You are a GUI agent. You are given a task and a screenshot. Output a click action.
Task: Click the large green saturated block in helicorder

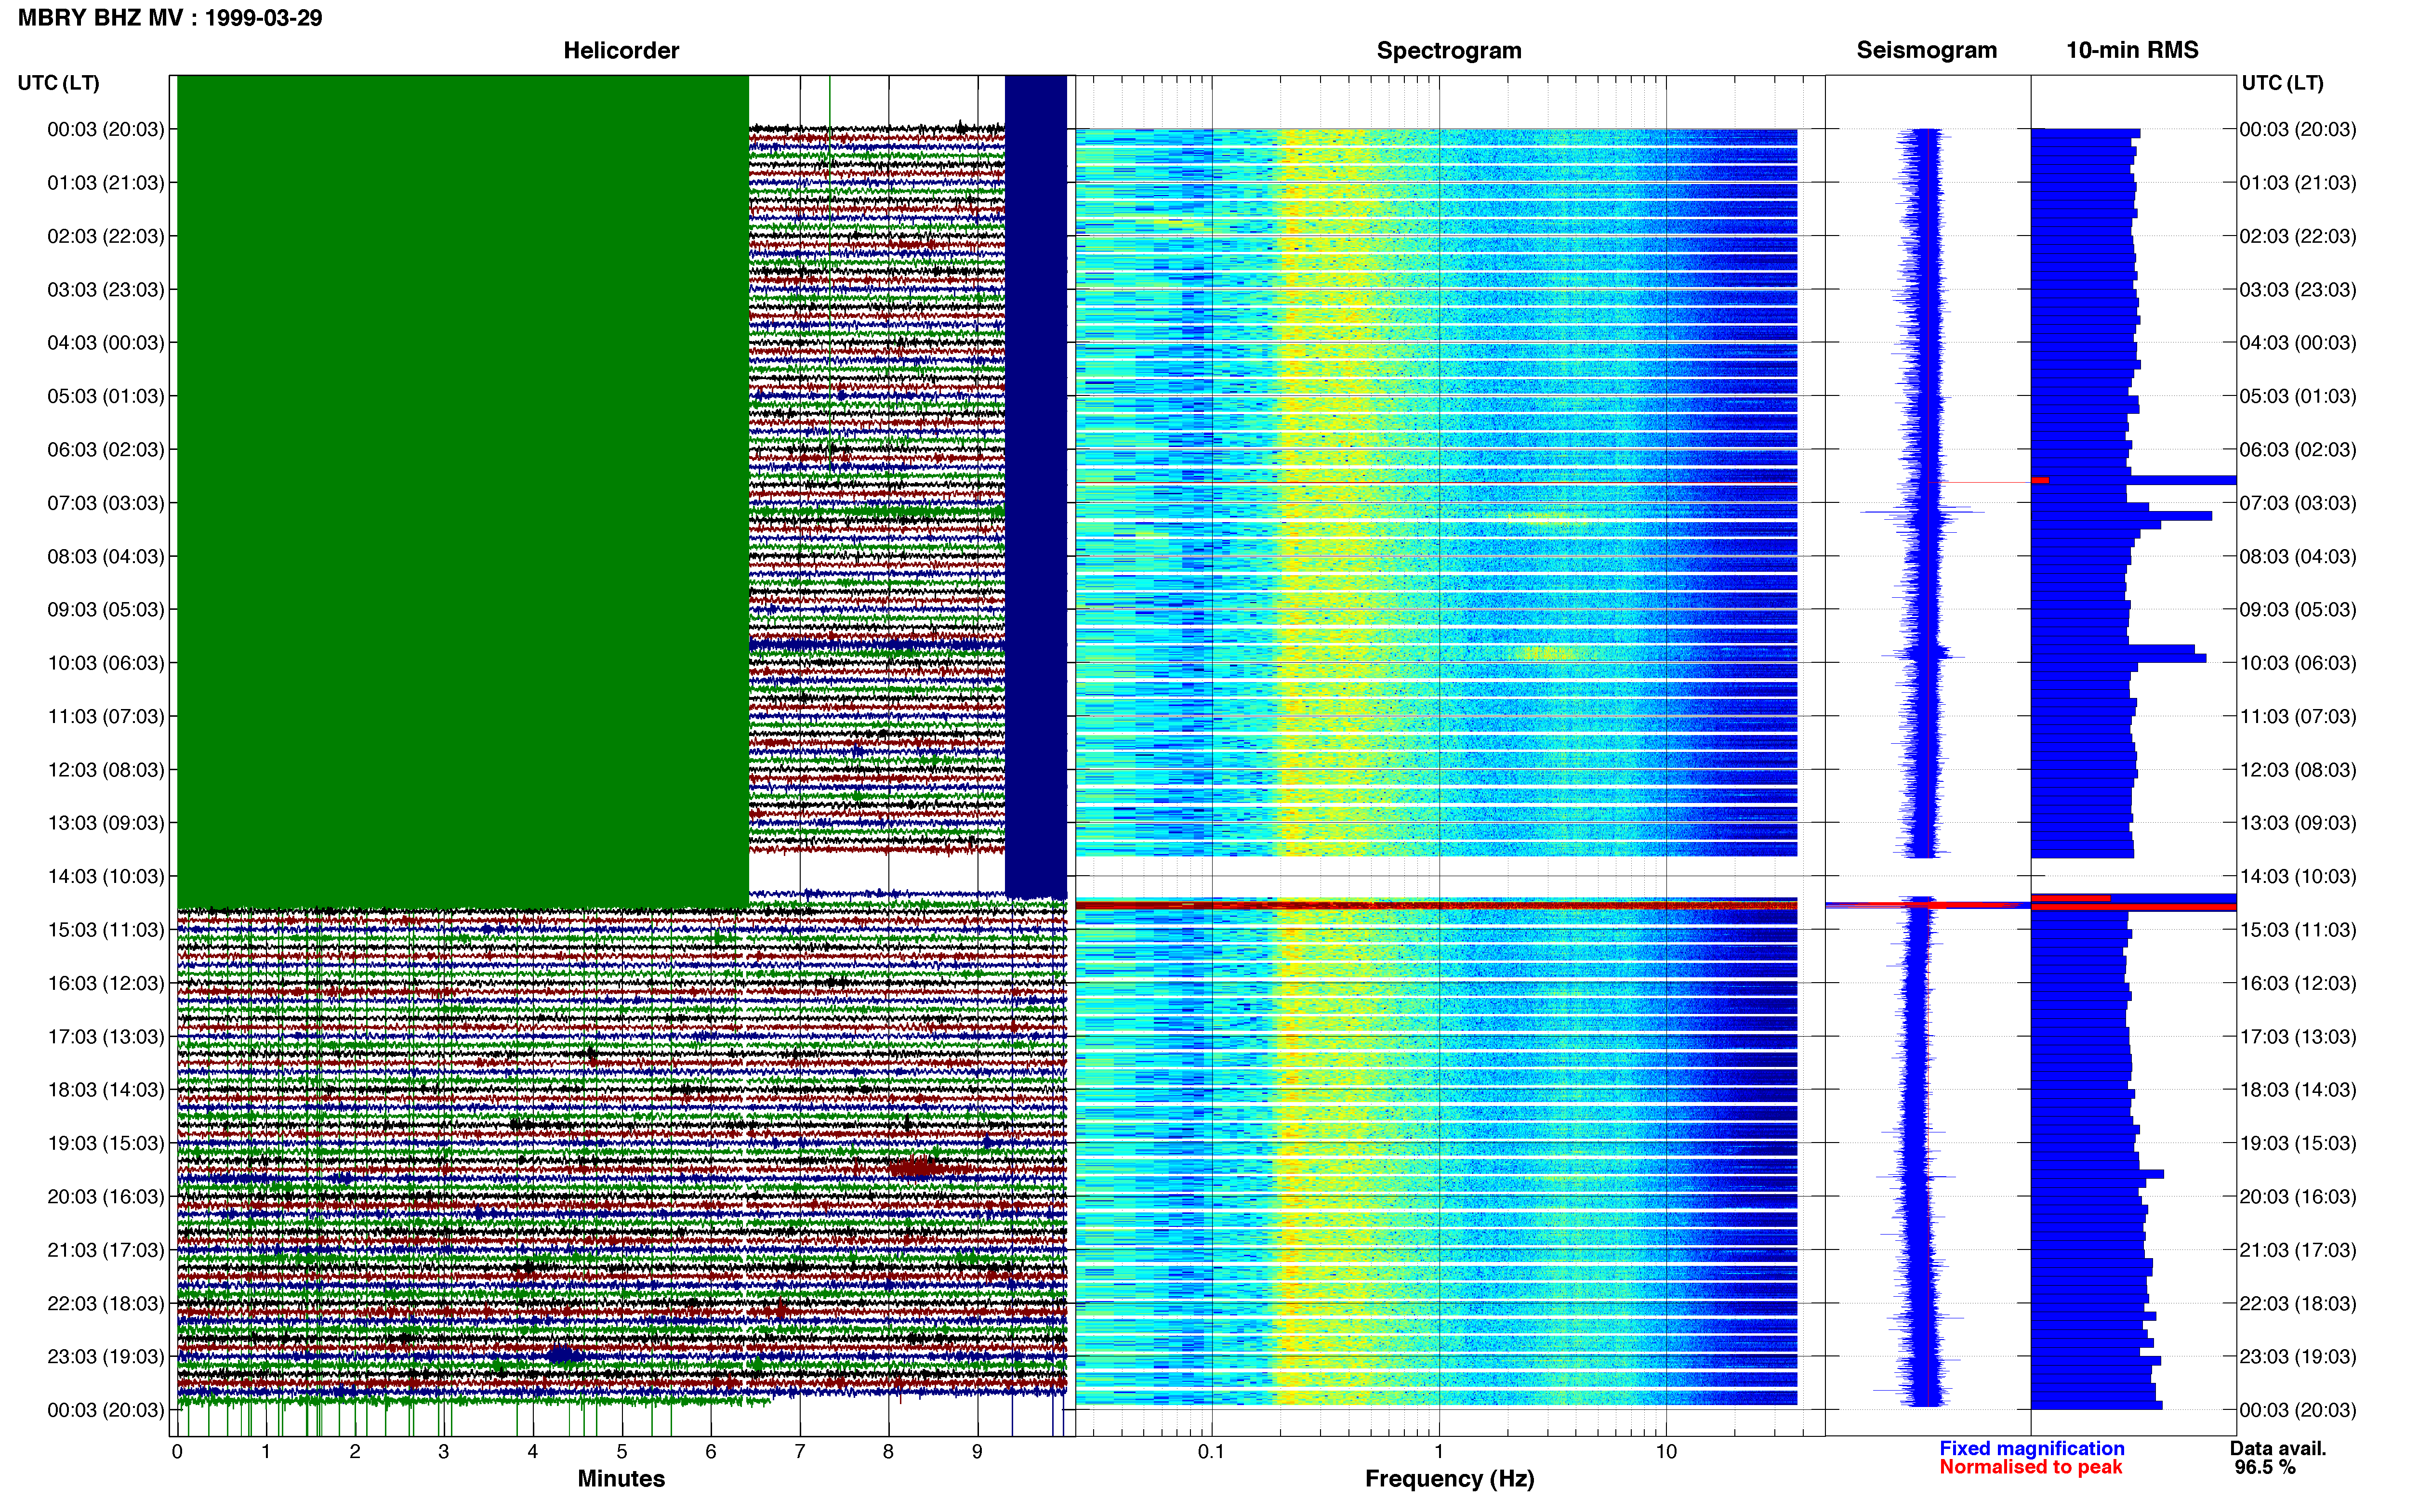click(463, 491)
